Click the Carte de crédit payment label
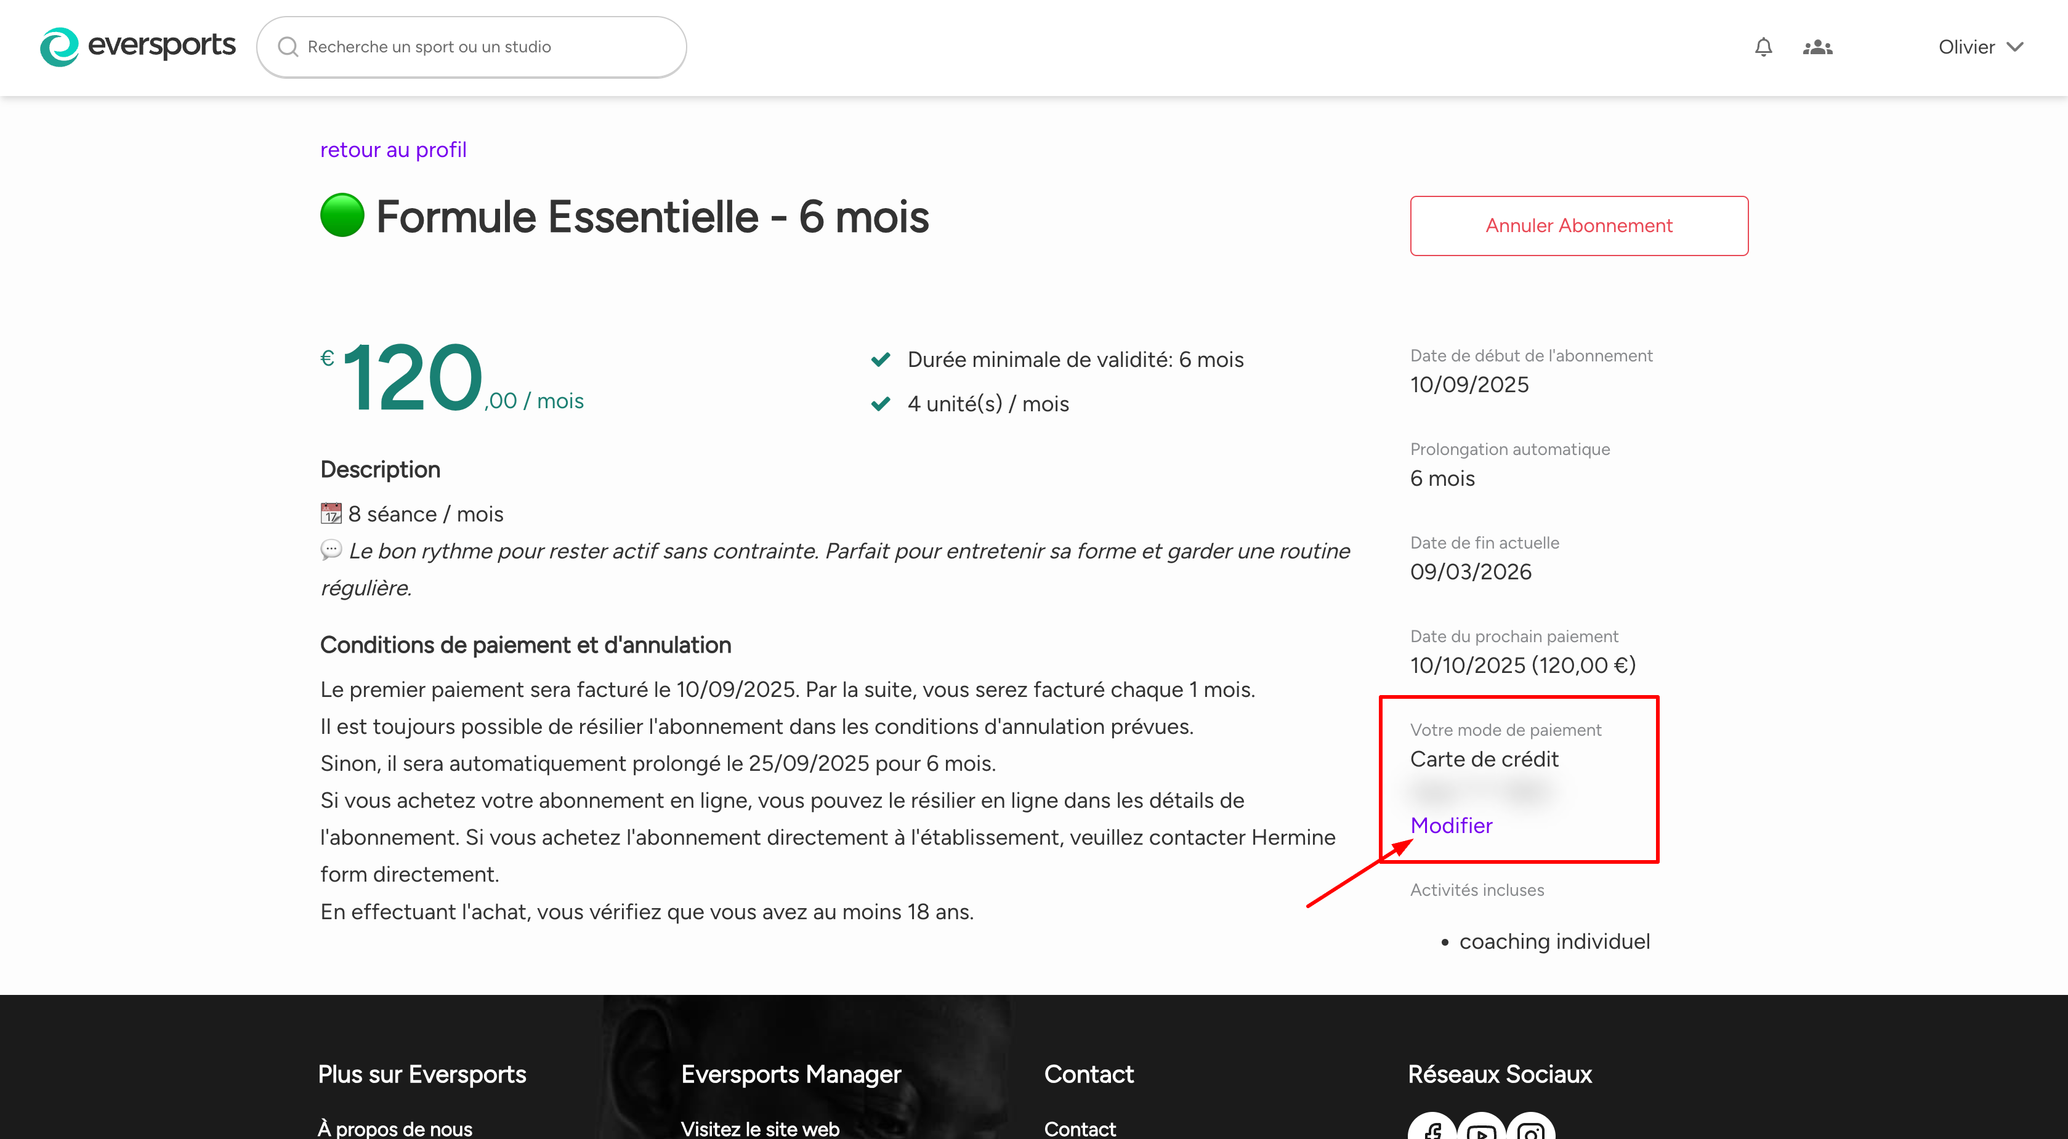Screen dimensions: 2068x1139 1484,759
